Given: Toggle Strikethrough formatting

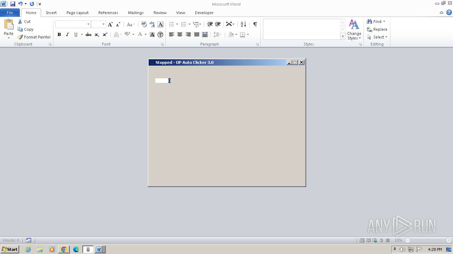Looking at the screenshot, I should (x=88, y=35).
